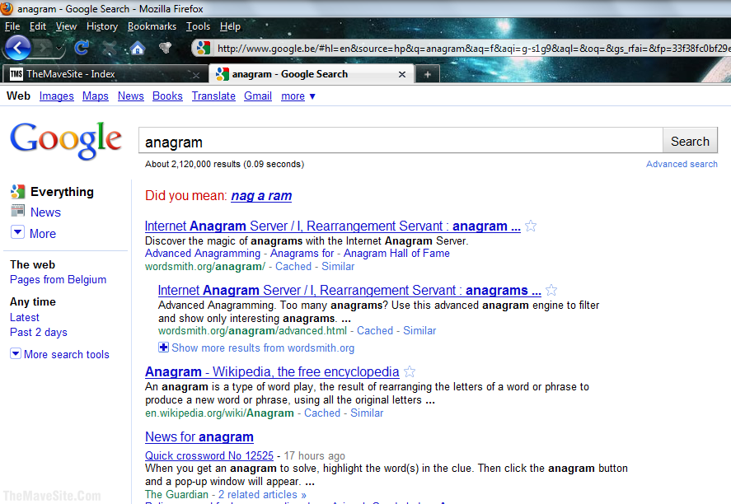Open a new tab with plus button
The width and height of the screenshot is (731, 504).
click(x=428, y=74)
